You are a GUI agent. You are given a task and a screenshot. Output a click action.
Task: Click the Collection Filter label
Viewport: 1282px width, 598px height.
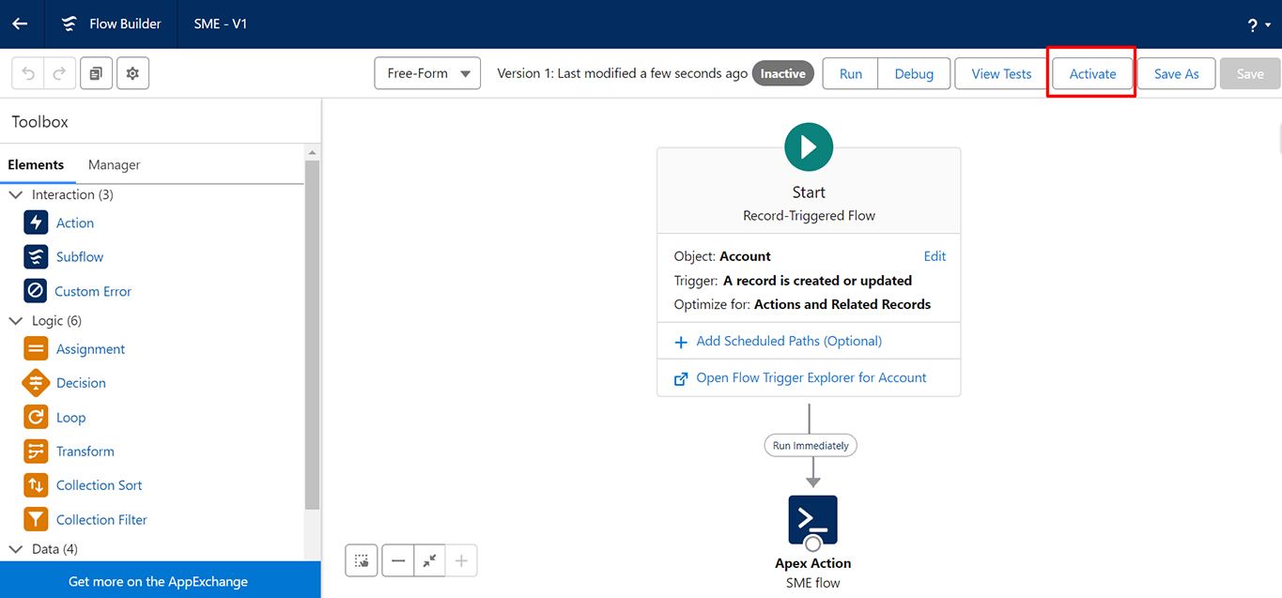(x=101, y=519)
